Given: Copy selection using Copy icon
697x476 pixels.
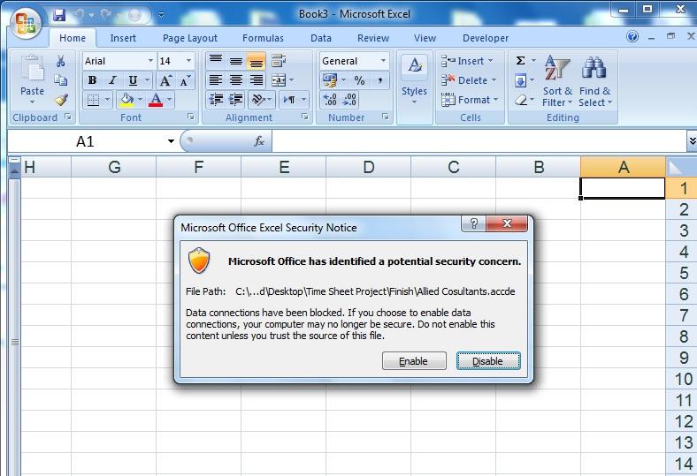Looking at the screenshot, I should point(61,80).
